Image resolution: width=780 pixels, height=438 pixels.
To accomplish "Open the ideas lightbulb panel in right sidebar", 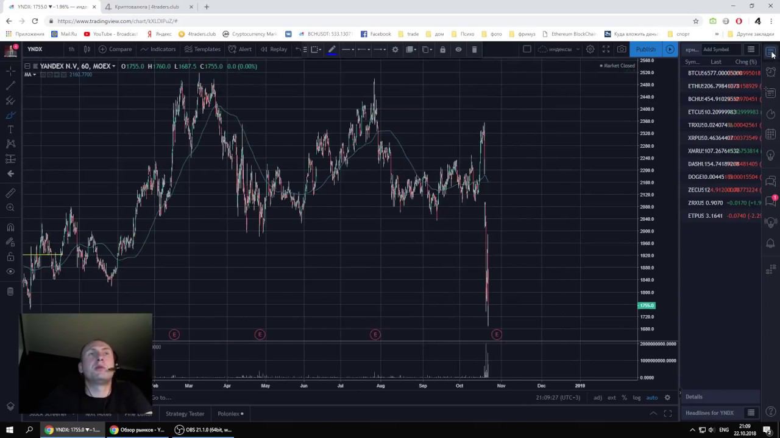I will [771, 156].
